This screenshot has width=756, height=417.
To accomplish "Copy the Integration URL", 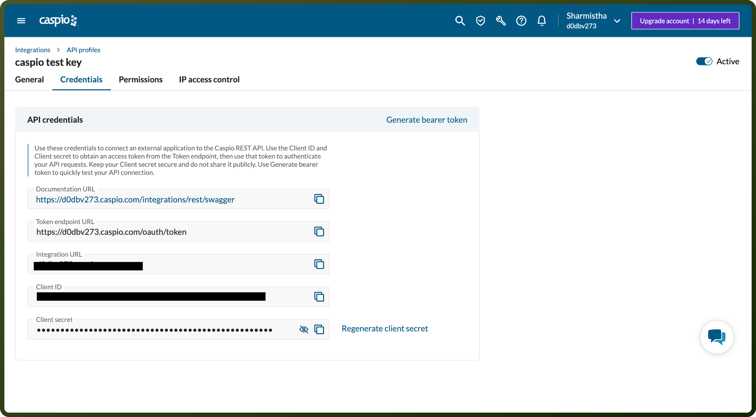I will pos(319,264).
